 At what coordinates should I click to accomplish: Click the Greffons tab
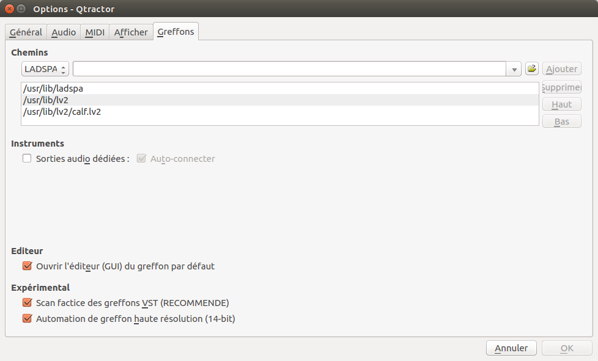click(x=175, y=32)
